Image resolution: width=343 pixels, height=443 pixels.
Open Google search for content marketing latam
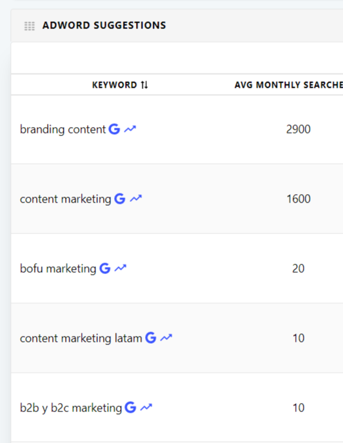click(x=151, y=338)
